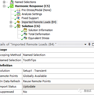
Task: Collapse the Harmonic Response (C5) node
Action: point(4,6)
